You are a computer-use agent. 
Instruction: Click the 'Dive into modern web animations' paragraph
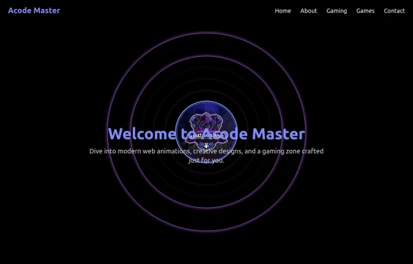(206, 155)
